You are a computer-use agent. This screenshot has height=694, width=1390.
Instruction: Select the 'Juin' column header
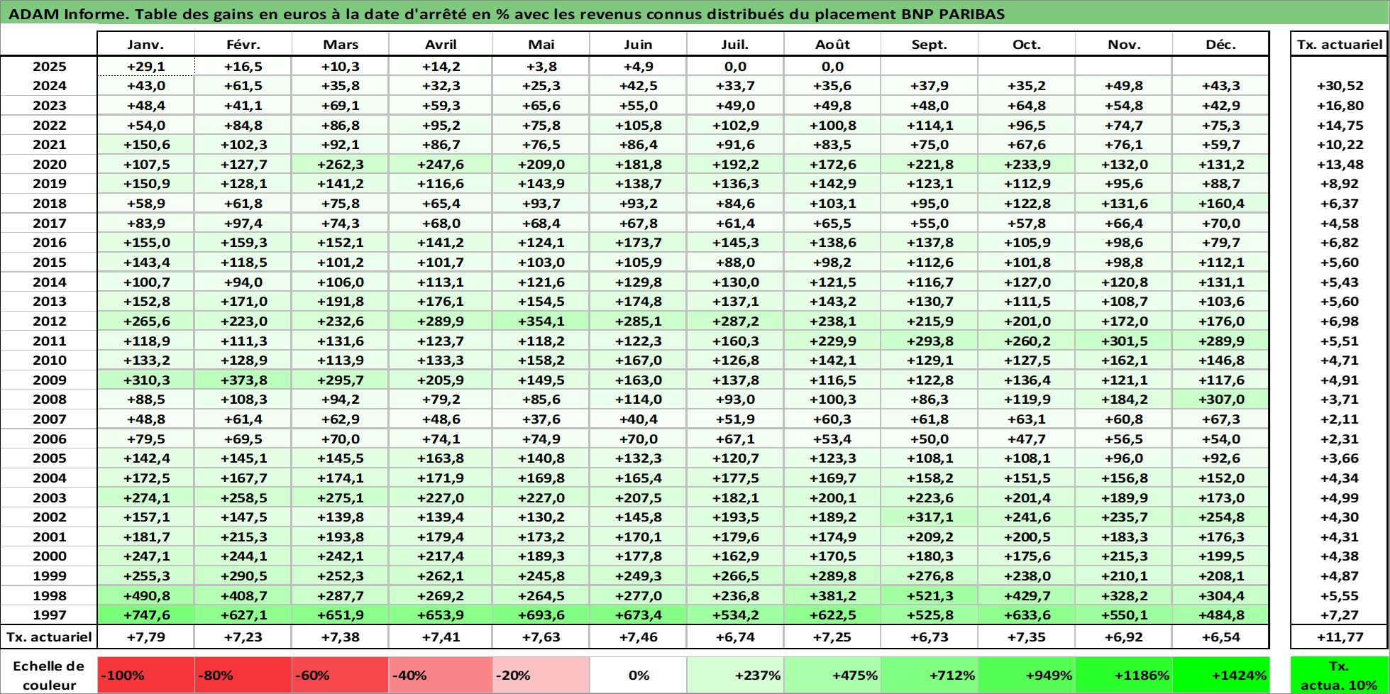(639, 44)
